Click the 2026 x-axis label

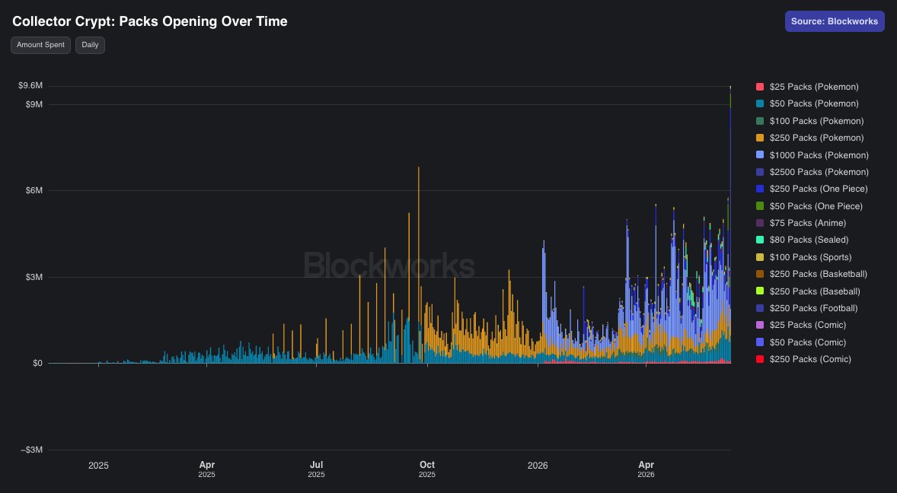coord(538,466)
